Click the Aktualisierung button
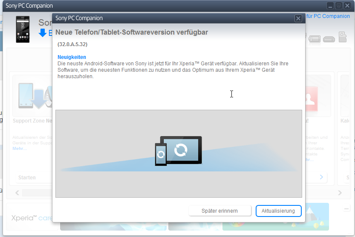355x237 pixels. (278, 211)
